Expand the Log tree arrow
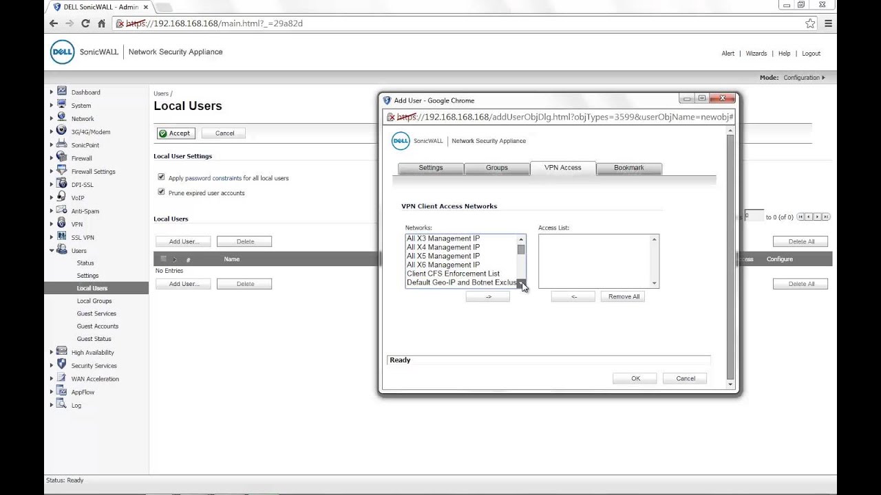881x495 pixels. [x=51, y=405]
